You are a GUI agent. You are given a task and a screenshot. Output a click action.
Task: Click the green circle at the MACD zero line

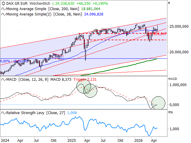click(158, 103)
